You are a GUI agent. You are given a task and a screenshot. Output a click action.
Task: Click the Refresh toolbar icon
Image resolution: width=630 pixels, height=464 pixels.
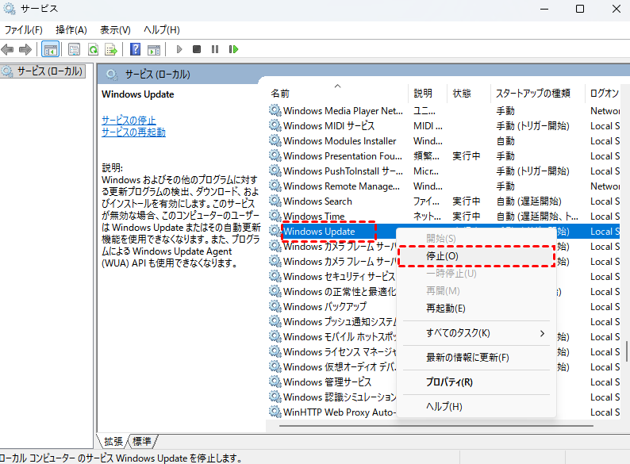pos(93,49)
